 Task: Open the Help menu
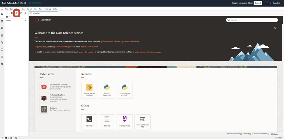[55, 9]
